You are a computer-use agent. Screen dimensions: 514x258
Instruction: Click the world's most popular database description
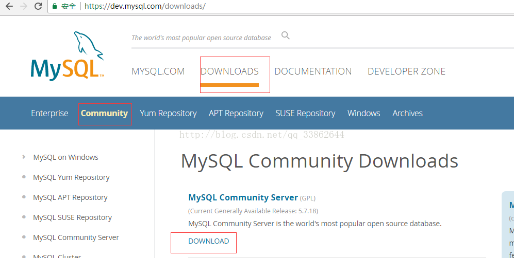[x=314, y=224]
